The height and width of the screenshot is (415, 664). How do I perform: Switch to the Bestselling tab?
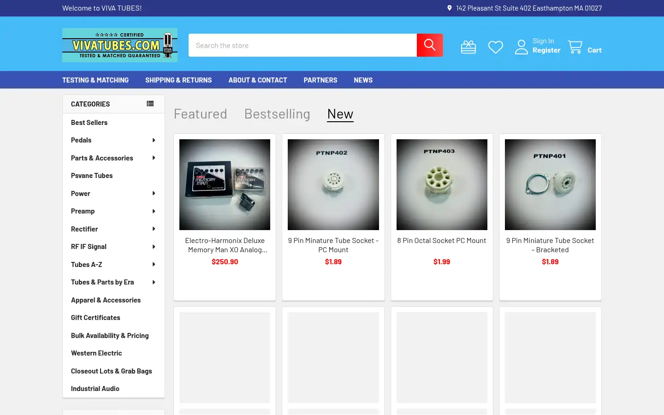pyautogui.click(x=277, y=114)
